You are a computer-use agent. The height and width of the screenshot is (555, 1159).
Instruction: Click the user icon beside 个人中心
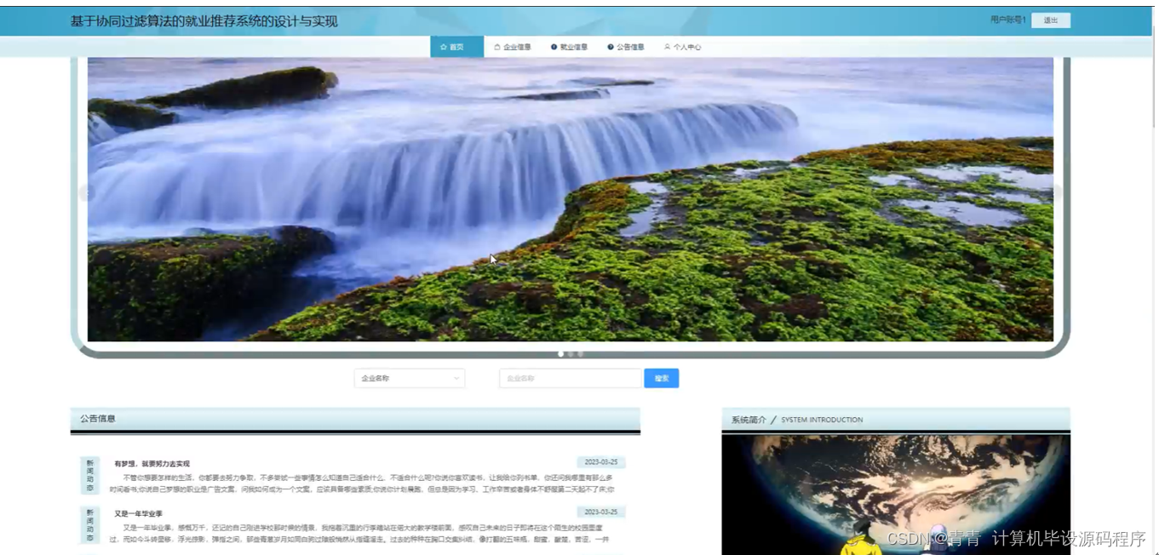[667, 47]
